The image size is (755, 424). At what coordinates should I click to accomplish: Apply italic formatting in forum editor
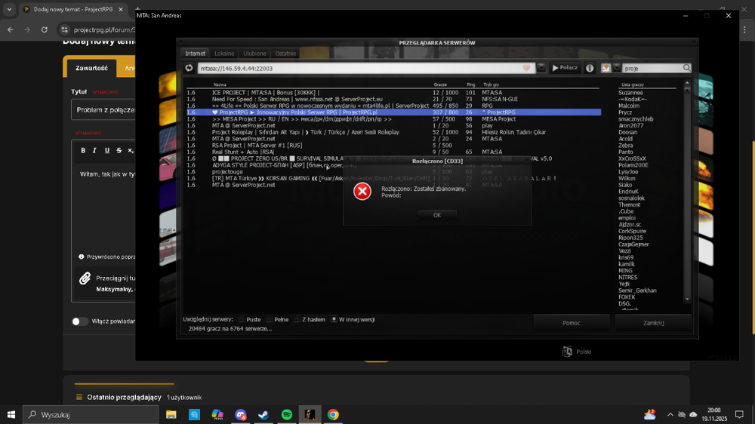94,151
